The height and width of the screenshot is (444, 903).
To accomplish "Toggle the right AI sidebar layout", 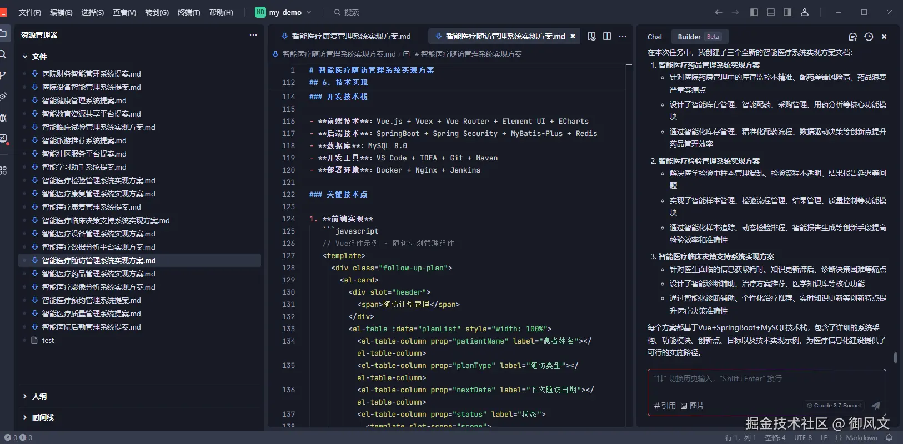I will (x=787, y=12).
